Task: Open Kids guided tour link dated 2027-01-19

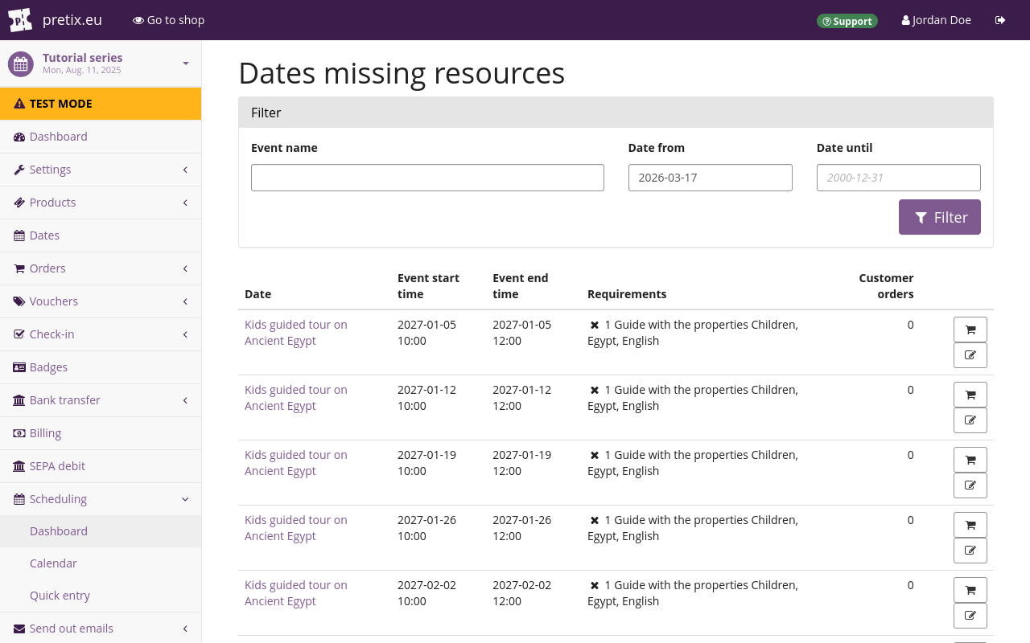Action: 296,463
